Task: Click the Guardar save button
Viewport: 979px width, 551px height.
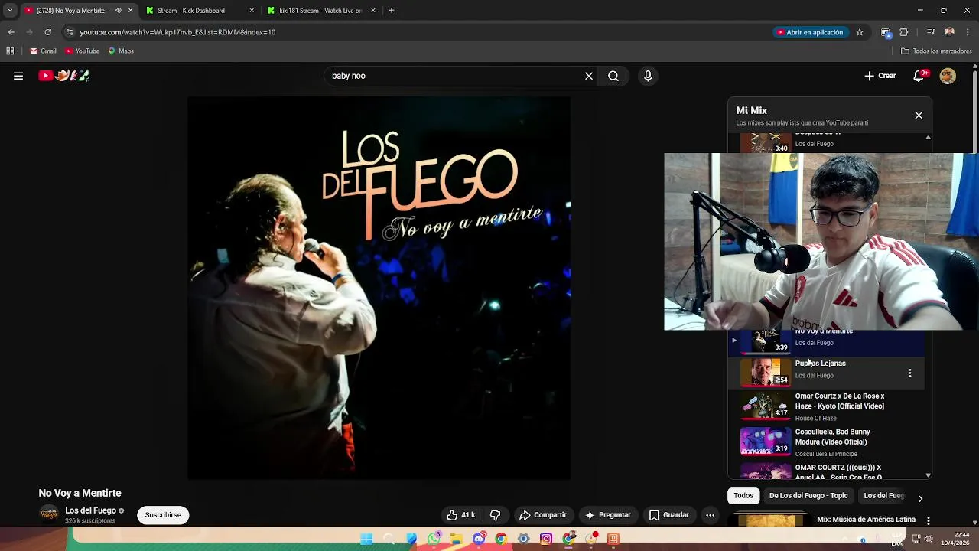Action: pyautogui.click(x=668, y=515)
